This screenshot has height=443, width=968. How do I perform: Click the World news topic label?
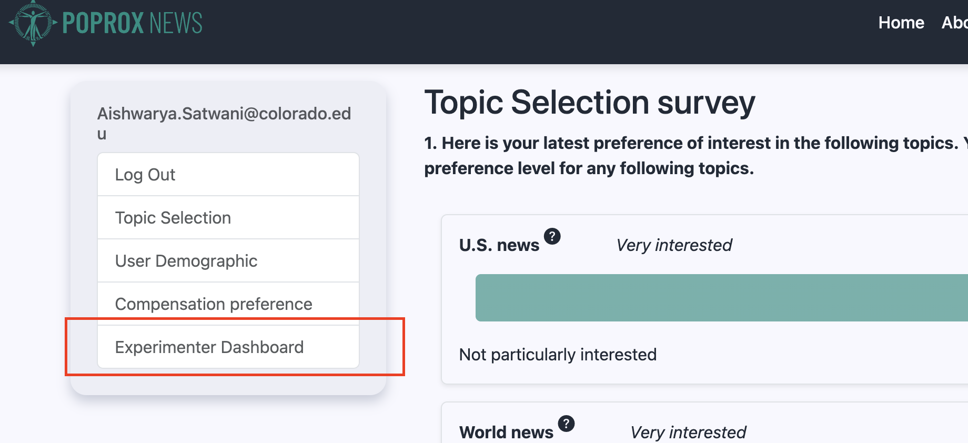[506, 432]
